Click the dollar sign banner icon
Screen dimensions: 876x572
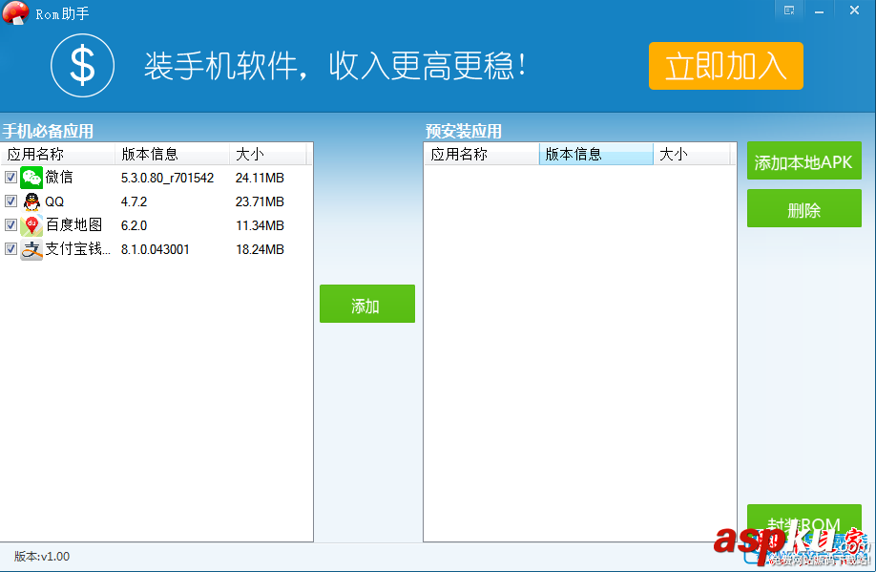pos(83,66)
